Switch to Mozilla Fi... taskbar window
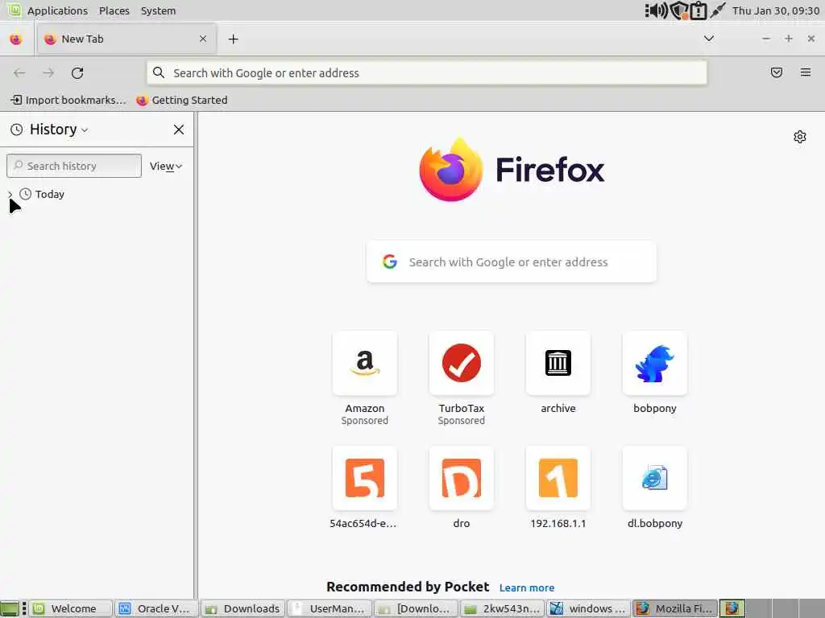Viewport: 825px width, 618px height. 675,608
